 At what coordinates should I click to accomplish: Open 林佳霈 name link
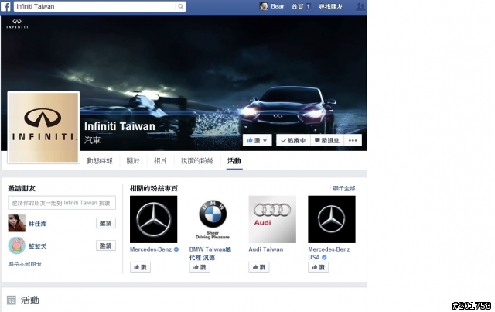(x=38, y=224)
